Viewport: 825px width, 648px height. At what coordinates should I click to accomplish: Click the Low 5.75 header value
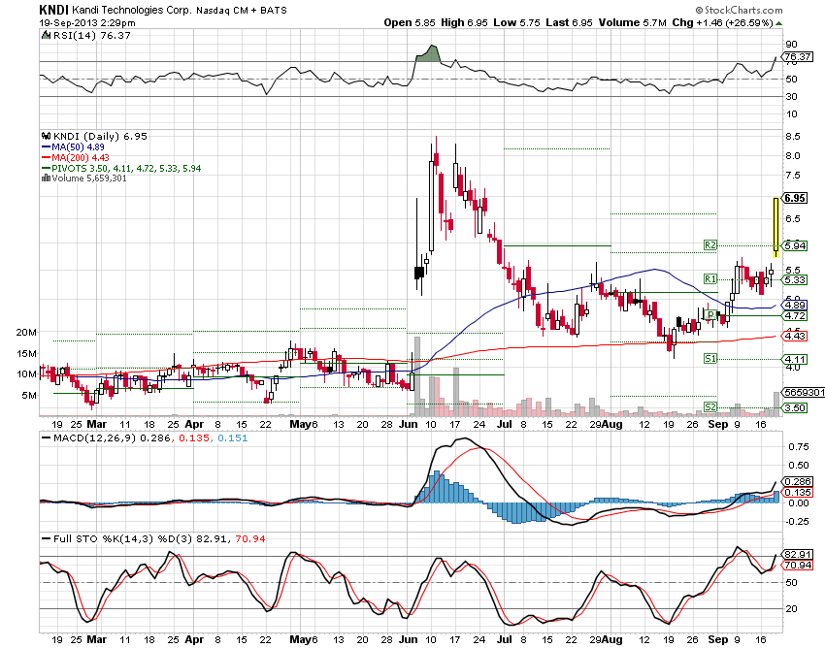tap(516, 22)
